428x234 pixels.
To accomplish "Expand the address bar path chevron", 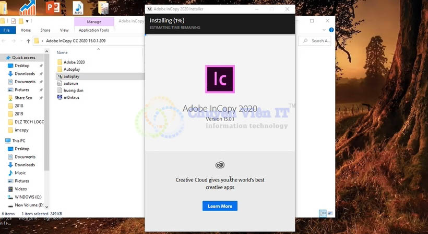I will pos(42,41).
